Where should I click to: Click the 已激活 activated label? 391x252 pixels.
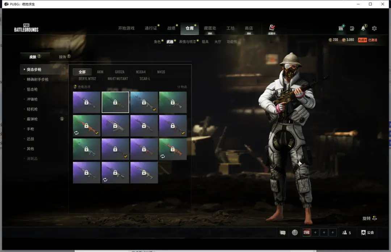(373, 40)
